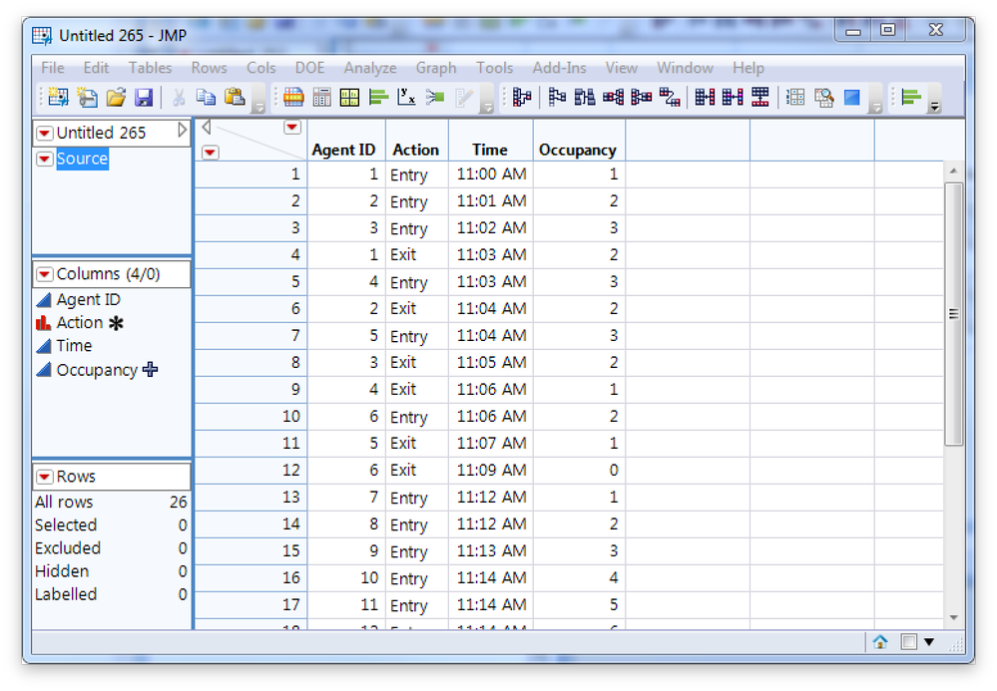Open the DOE menu

click(x=309, y=68)
